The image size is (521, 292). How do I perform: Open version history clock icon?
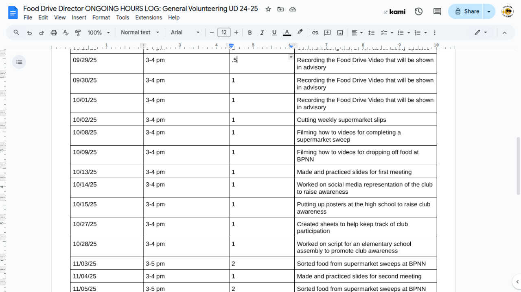418,12
